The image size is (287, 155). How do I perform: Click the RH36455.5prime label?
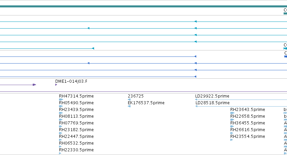(x=248, y=123)
